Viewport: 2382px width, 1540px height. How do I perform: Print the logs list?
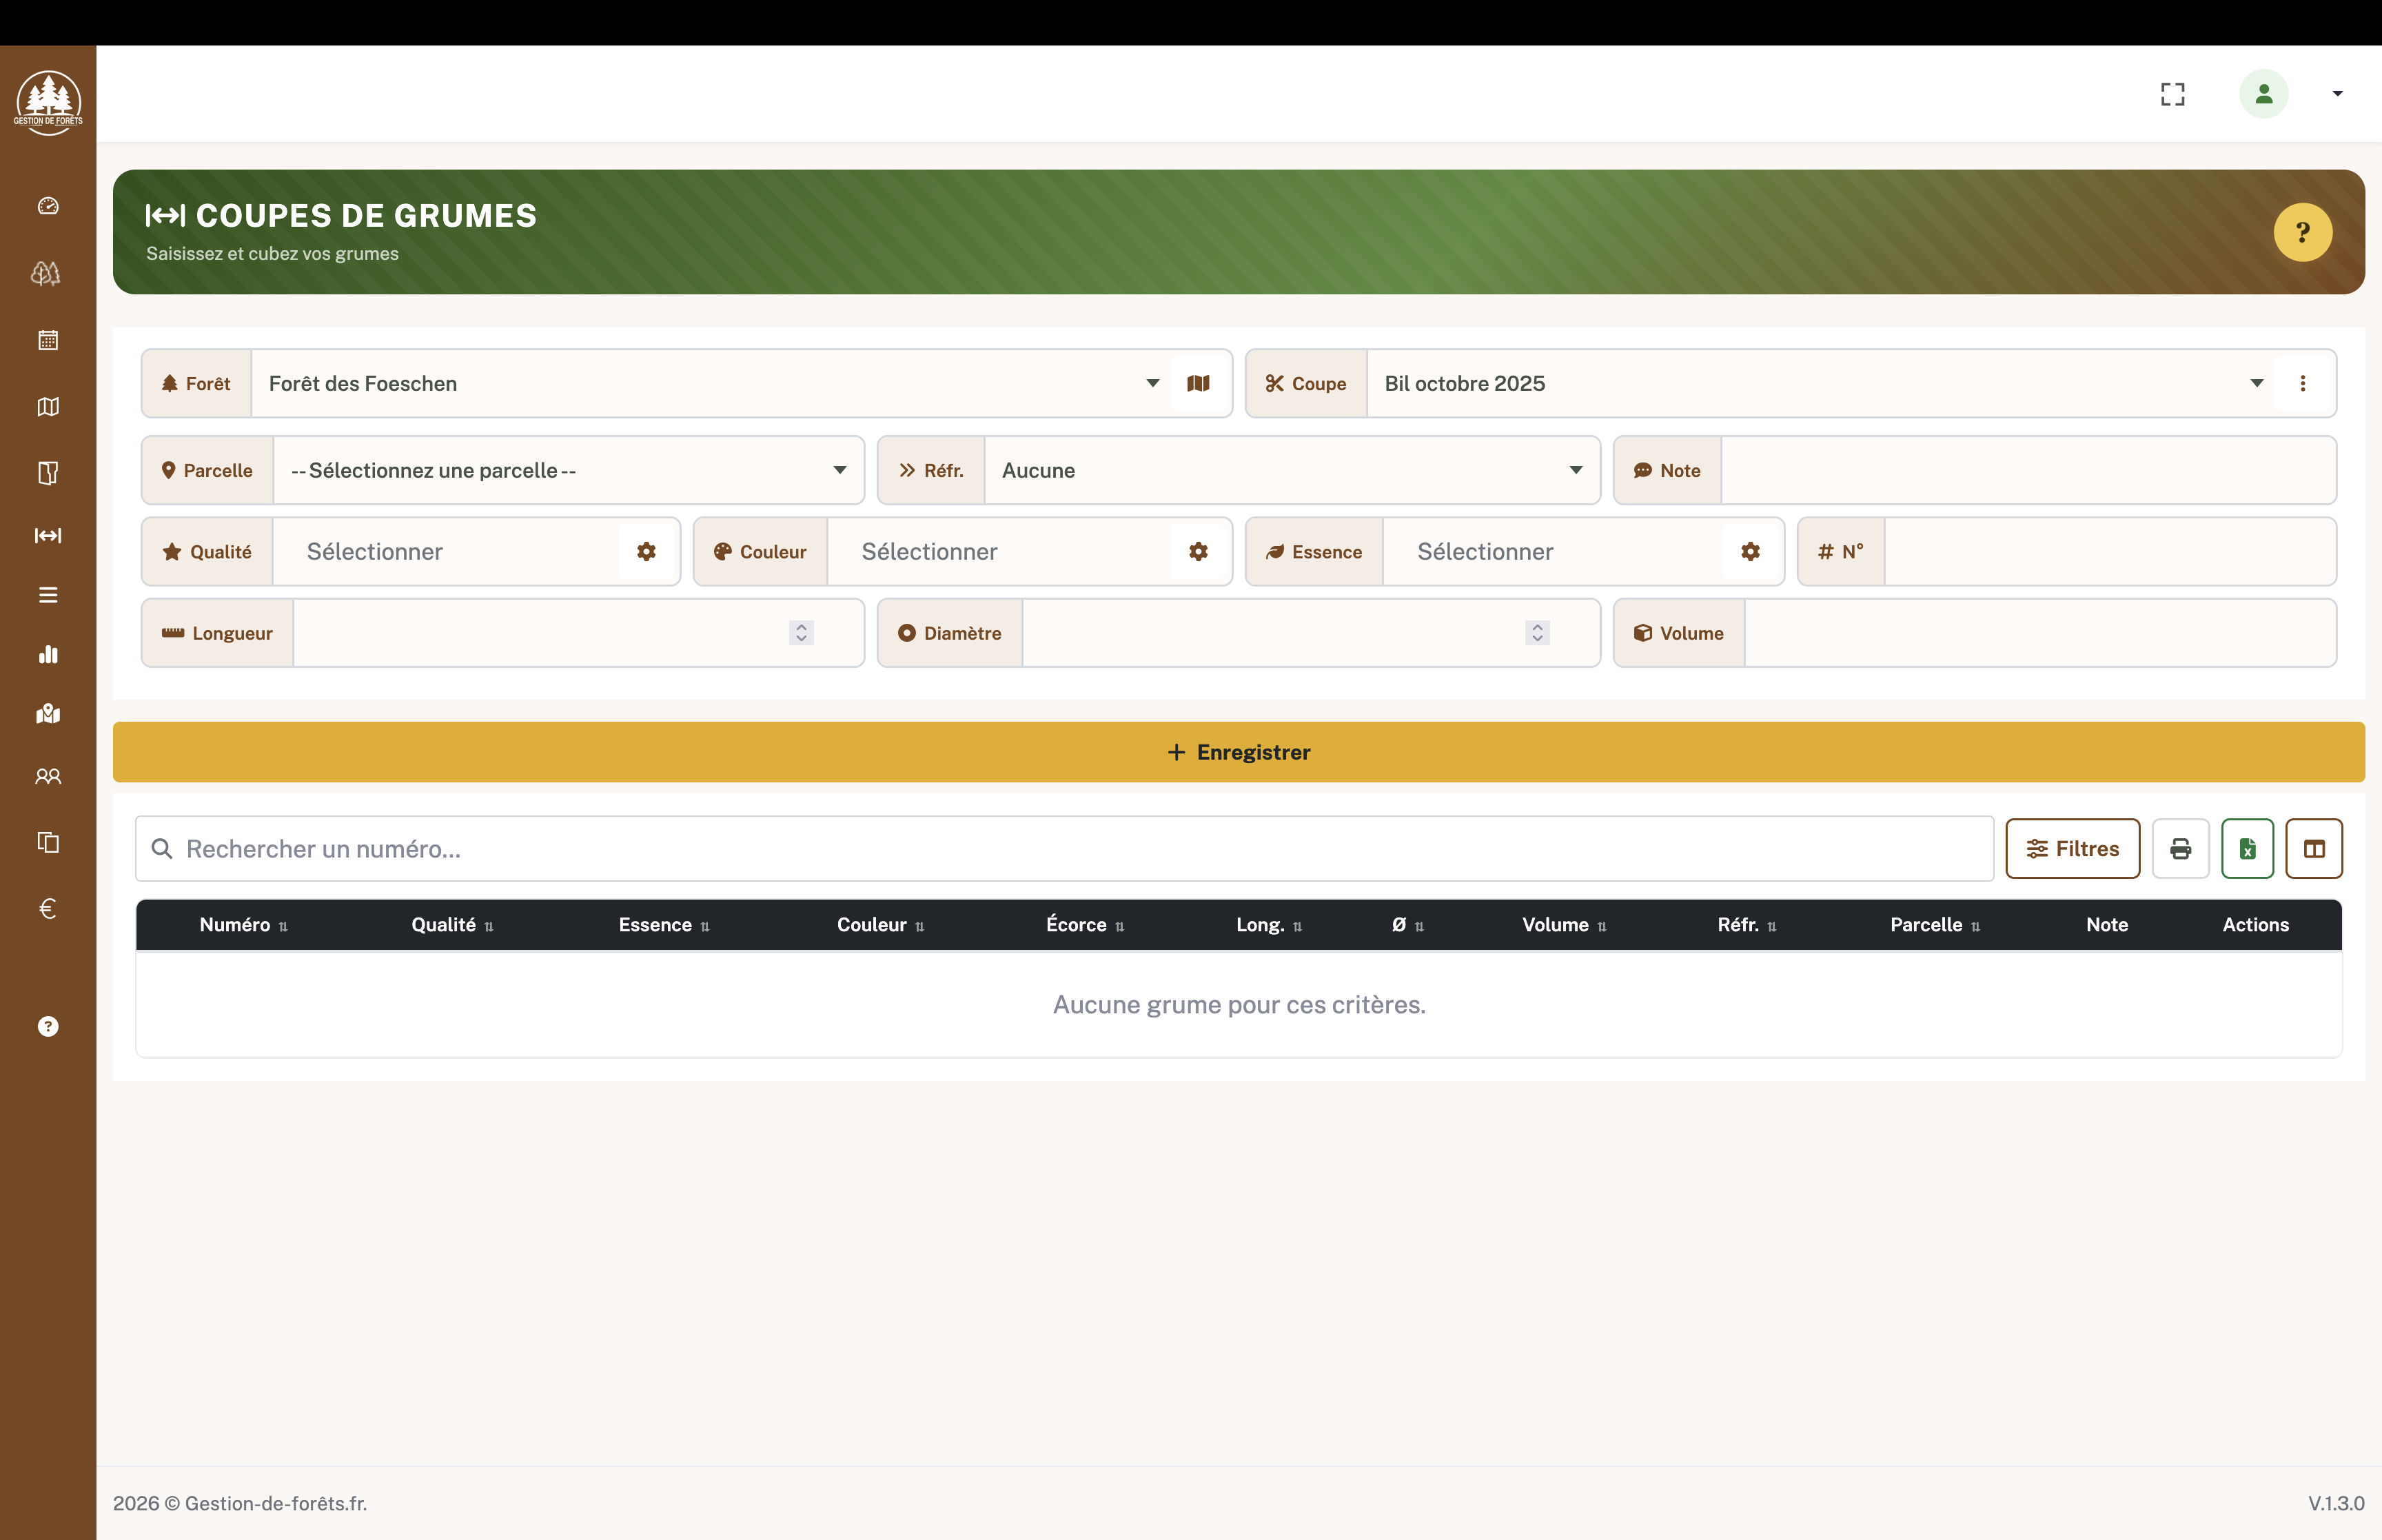click(2181, 849)
